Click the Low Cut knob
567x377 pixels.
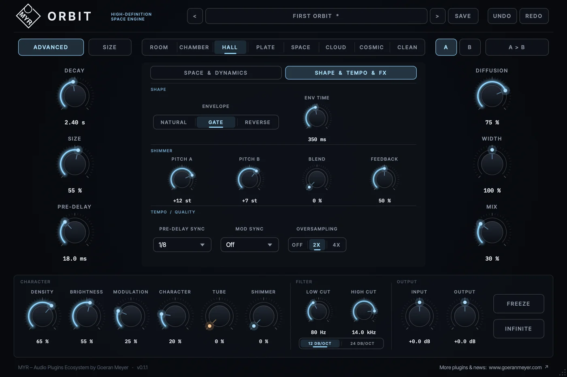(318, 311)
